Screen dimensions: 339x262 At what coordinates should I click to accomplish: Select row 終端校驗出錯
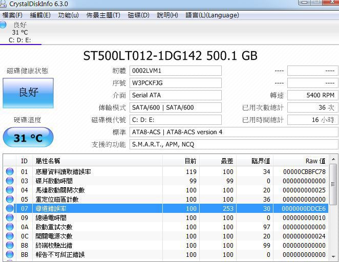pyautogui.click(x=166, y=245)
